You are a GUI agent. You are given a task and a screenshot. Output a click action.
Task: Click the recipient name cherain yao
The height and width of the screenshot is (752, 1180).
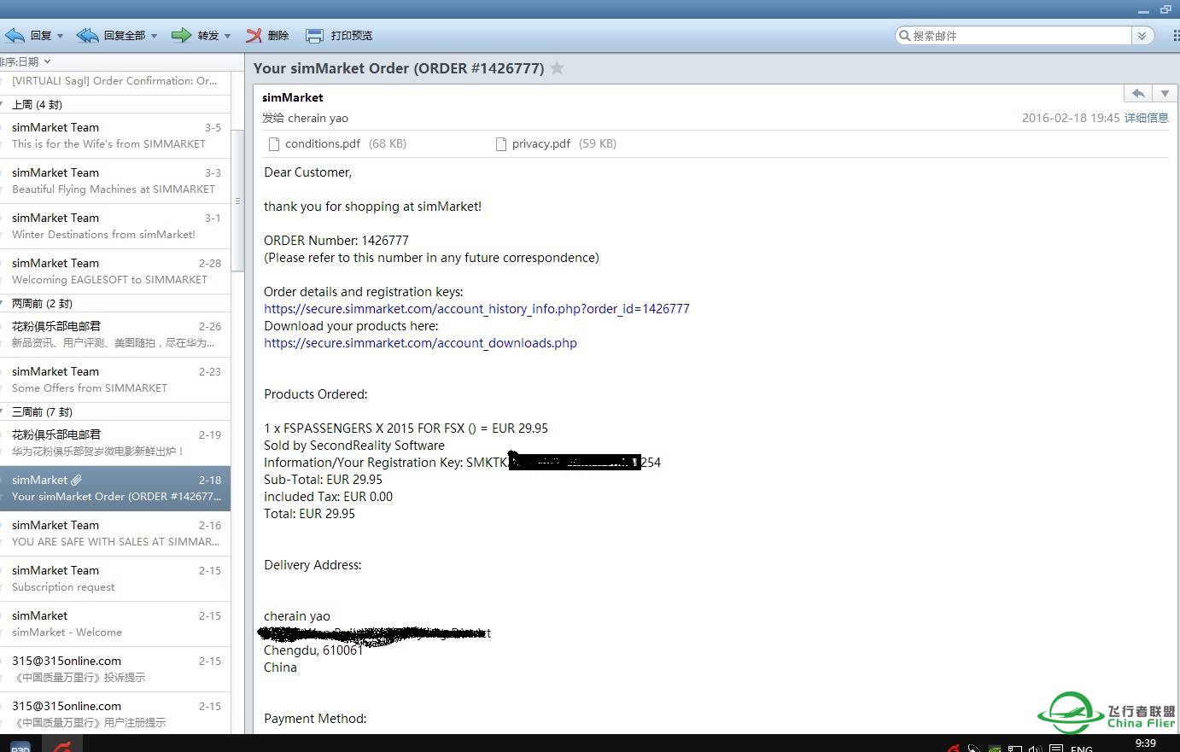318,118
